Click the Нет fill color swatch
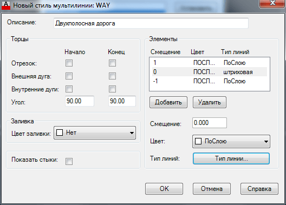This screenshot has height=205, width=286. coord(60,133)
